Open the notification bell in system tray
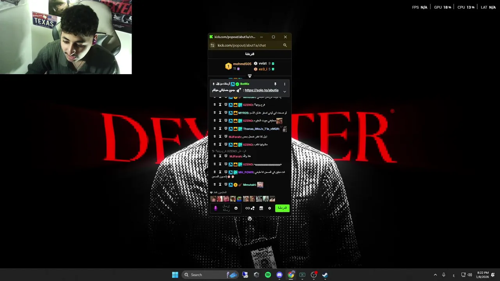Image resolution: width=500 pixels, height=281 pixels. coord(493,275)
